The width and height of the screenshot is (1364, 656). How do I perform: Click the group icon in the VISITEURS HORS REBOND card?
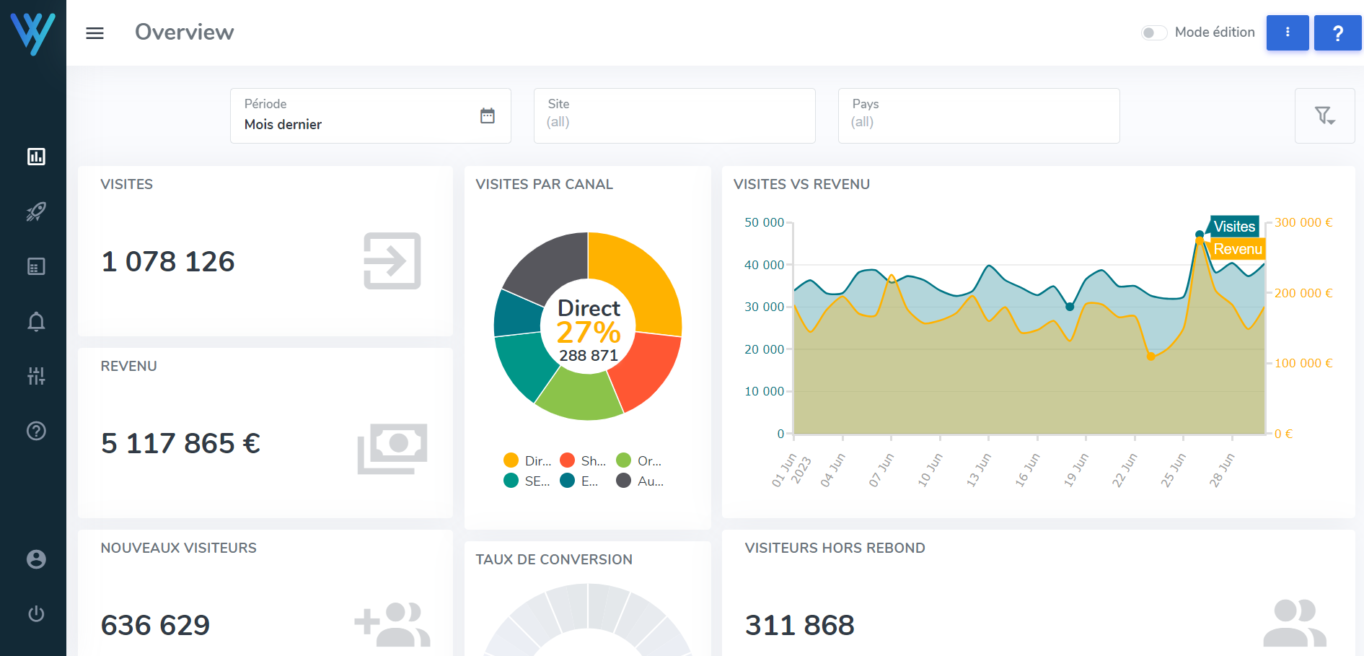1295,623
